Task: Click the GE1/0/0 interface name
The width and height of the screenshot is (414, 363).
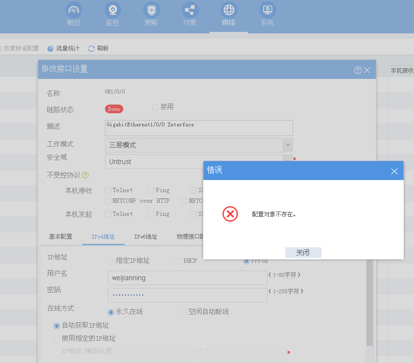Action: click(x=115, y=91)
